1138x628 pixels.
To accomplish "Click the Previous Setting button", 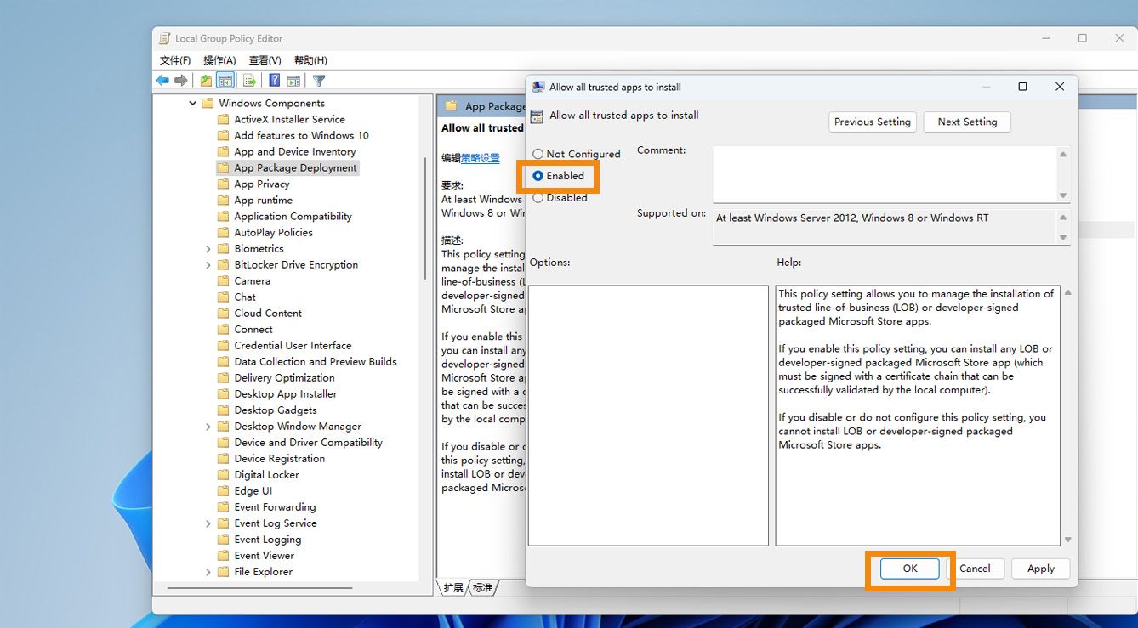I will point(873,122).
